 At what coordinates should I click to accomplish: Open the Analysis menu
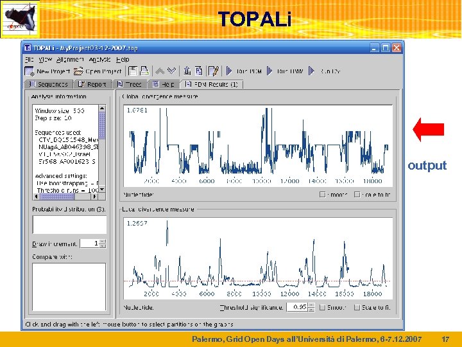click(x=100, y=59)
